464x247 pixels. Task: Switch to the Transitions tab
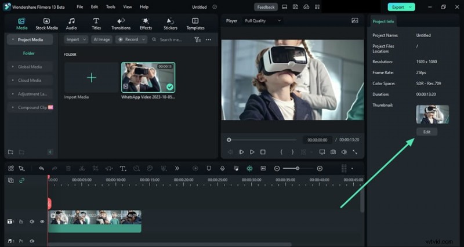coord(121,23)
